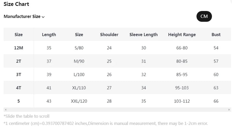Image resolution: width=232 pixels, height=130 pixels.
Task: Click the L/100 size cell
Action: pos(79,75)
